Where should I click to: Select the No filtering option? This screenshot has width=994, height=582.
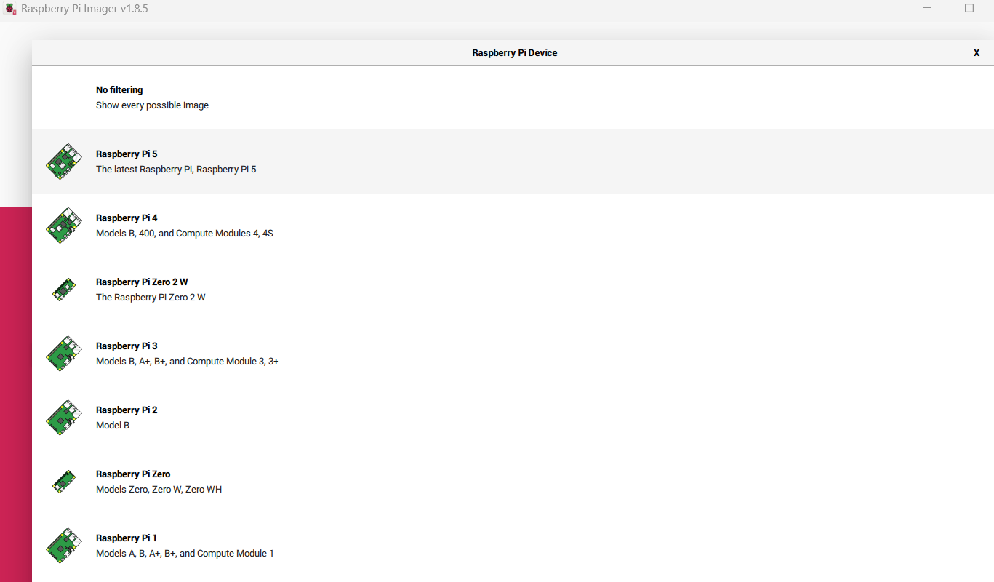coord(119,90)
